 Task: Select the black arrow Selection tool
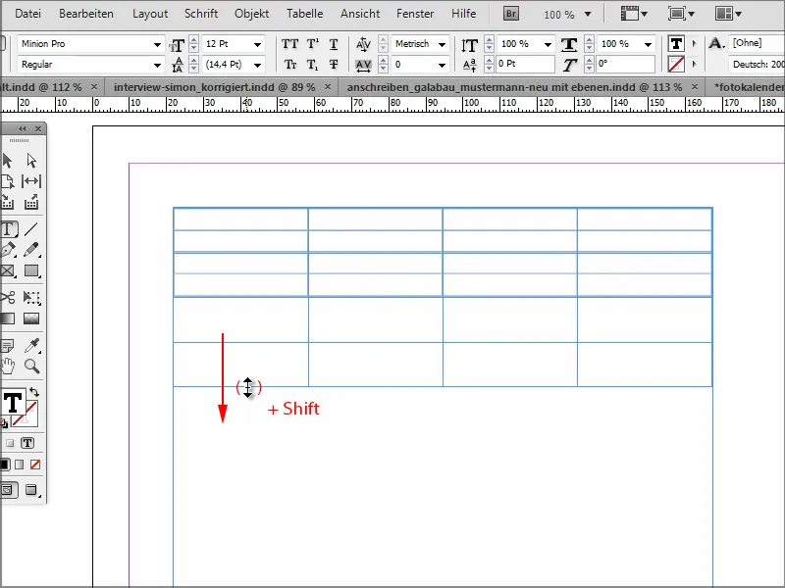coord(7,161)
